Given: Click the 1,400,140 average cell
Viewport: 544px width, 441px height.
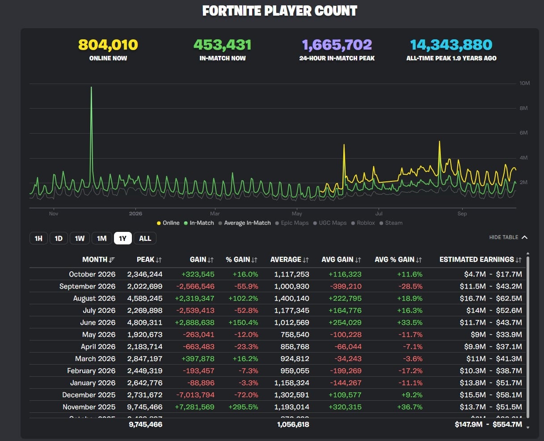Looking at the screenshot, I should 291,298.
